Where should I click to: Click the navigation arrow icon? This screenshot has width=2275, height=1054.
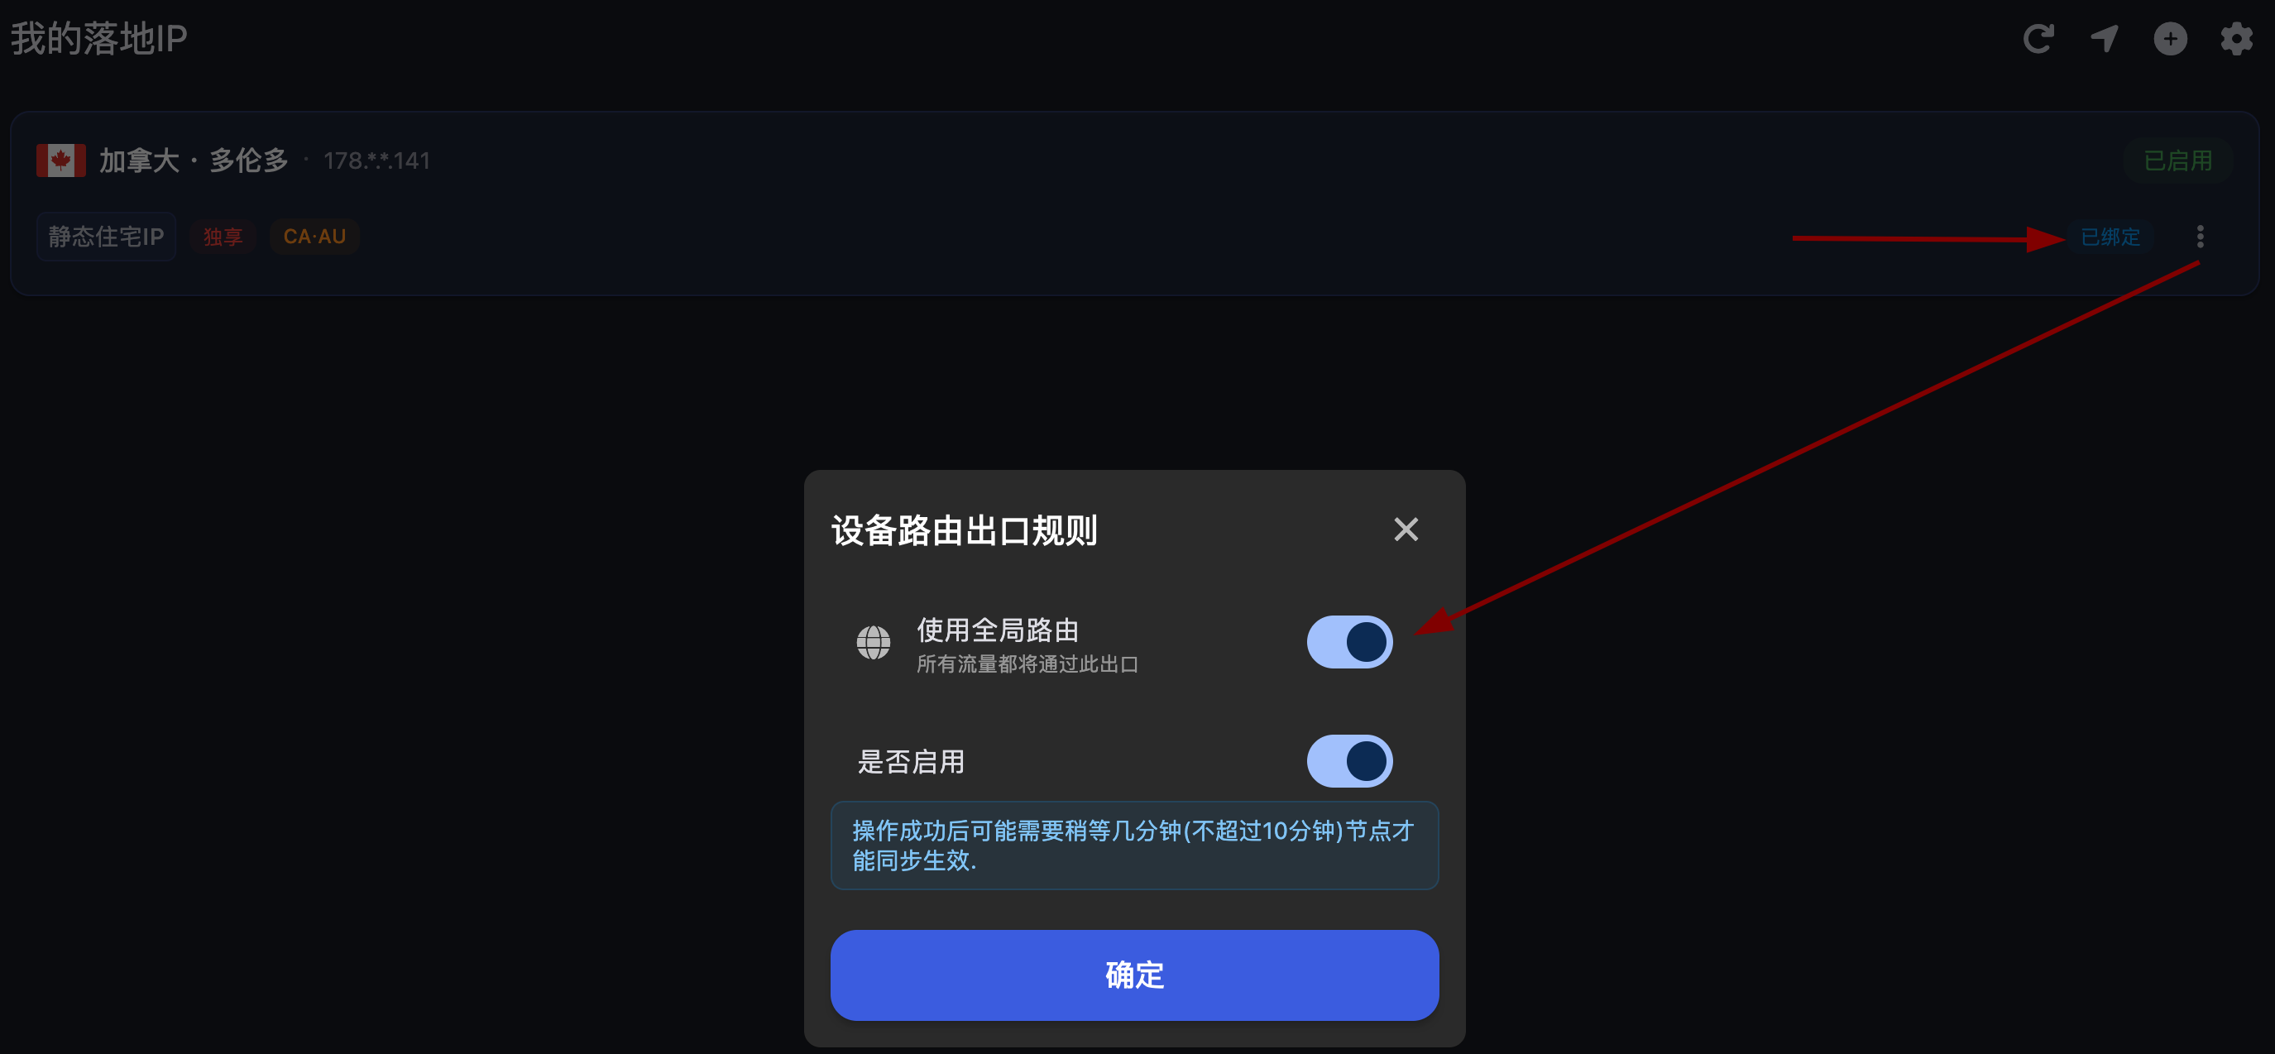[x=2105, y=39]
